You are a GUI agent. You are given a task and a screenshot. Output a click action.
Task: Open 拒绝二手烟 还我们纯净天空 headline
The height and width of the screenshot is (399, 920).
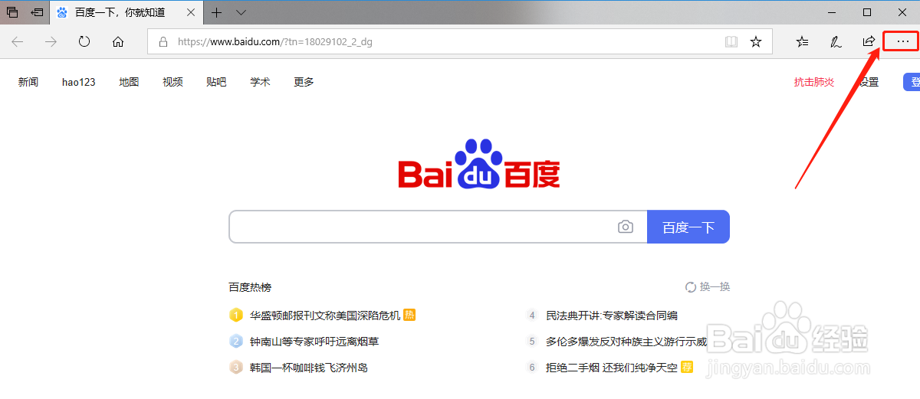click(x=612, y=368)
